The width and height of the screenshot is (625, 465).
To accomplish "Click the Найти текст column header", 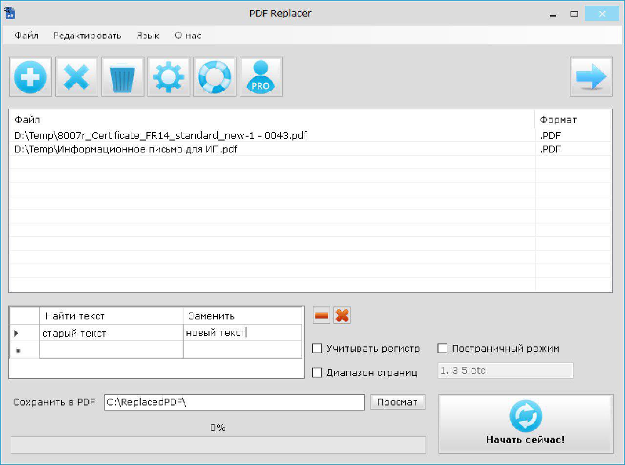I will [x=111, y=316].
